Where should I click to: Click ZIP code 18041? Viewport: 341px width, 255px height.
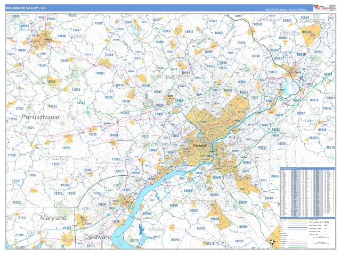[x=128, y=22]
